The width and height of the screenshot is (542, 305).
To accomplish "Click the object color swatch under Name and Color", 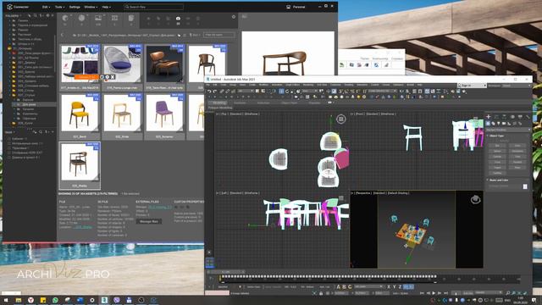I will [x=525, y=186].
